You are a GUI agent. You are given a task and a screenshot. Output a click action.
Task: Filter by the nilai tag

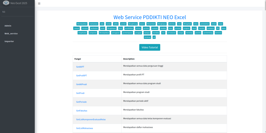click(179, 24)
